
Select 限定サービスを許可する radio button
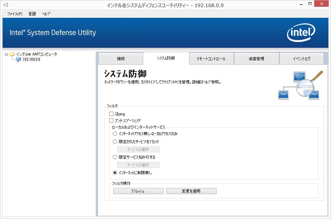point(115,157)
